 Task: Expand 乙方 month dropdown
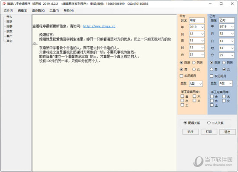point(232,34)
